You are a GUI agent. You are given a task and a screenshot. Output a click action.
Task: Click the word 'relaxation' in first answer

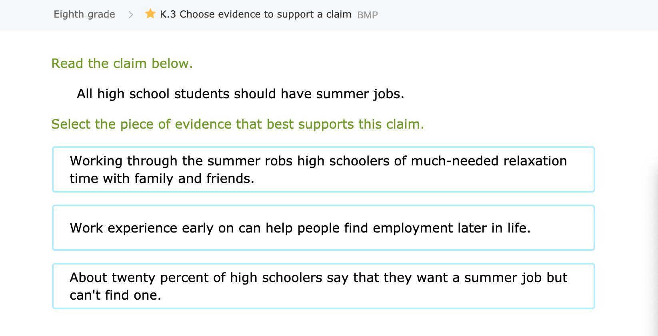point(535,161)
